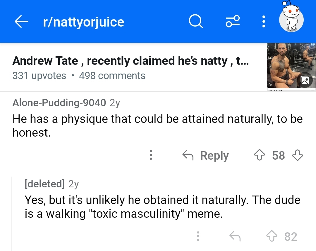Open the r/nattyorjuice subreddit title

click(x=83, y=21)
